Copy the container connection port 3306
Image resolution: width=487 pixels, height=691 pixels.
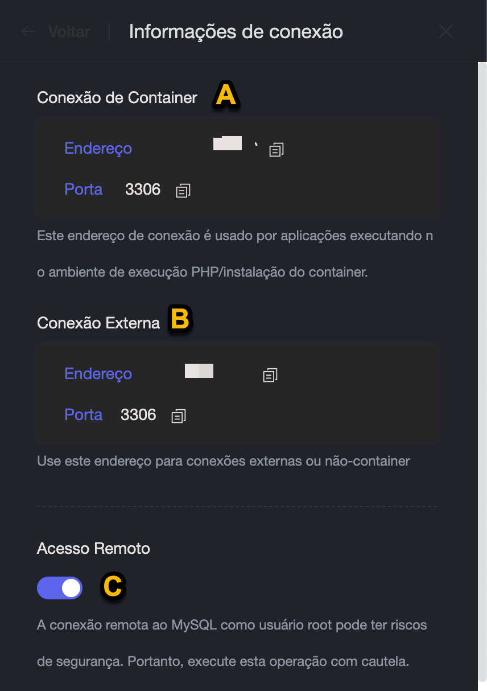[x=183, y=191]
